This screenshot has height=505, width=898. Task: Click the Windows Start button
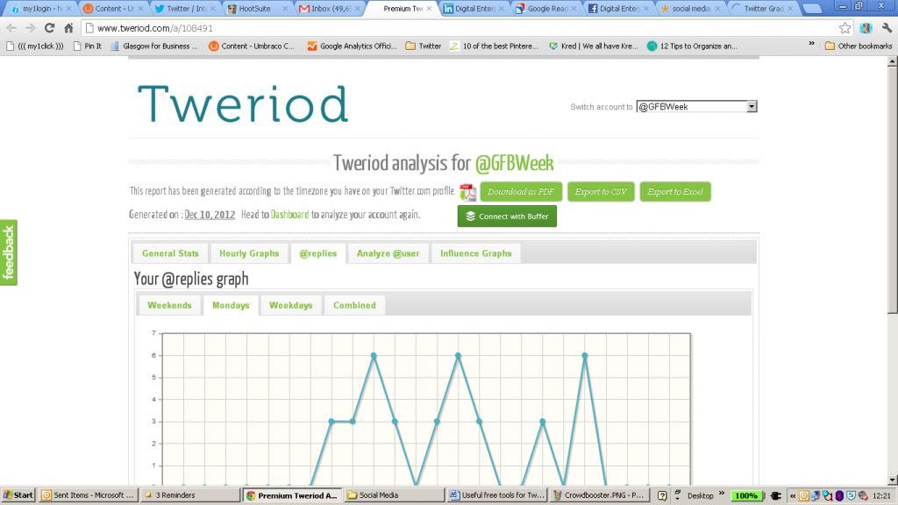[x=18, y=495]
